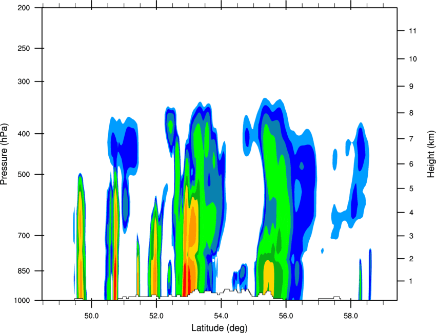
Task: Pick the 7 km height label
Action: pyautogui.click(x=411, y=139)
